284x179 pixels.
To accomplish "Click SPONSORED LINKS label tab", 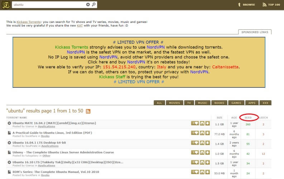I will [255, 32].
